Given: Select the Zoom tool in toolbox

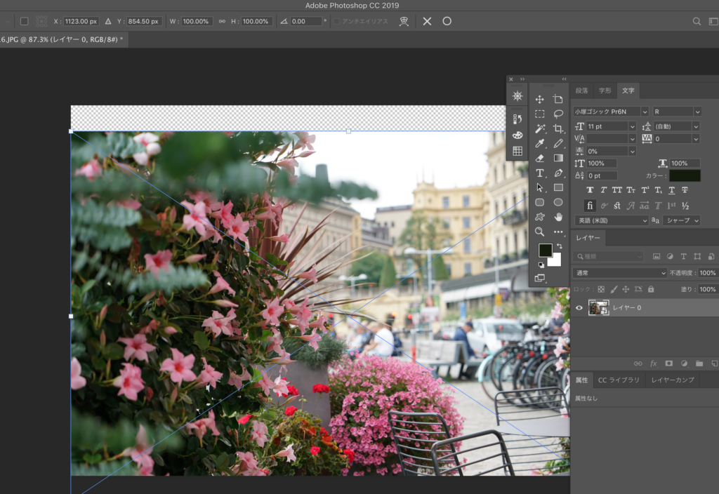Looking at the screenshot, I should pyautogui.click(x=540, y=232).
